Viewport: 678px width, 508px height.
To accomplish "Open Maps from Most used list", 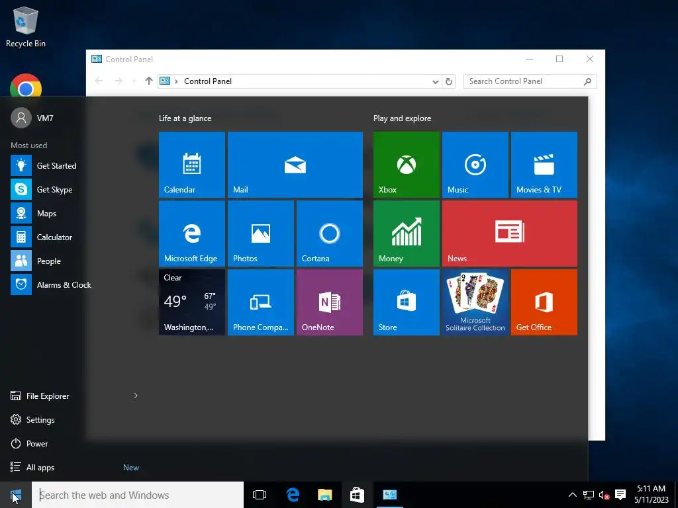I will pos(33,214).
